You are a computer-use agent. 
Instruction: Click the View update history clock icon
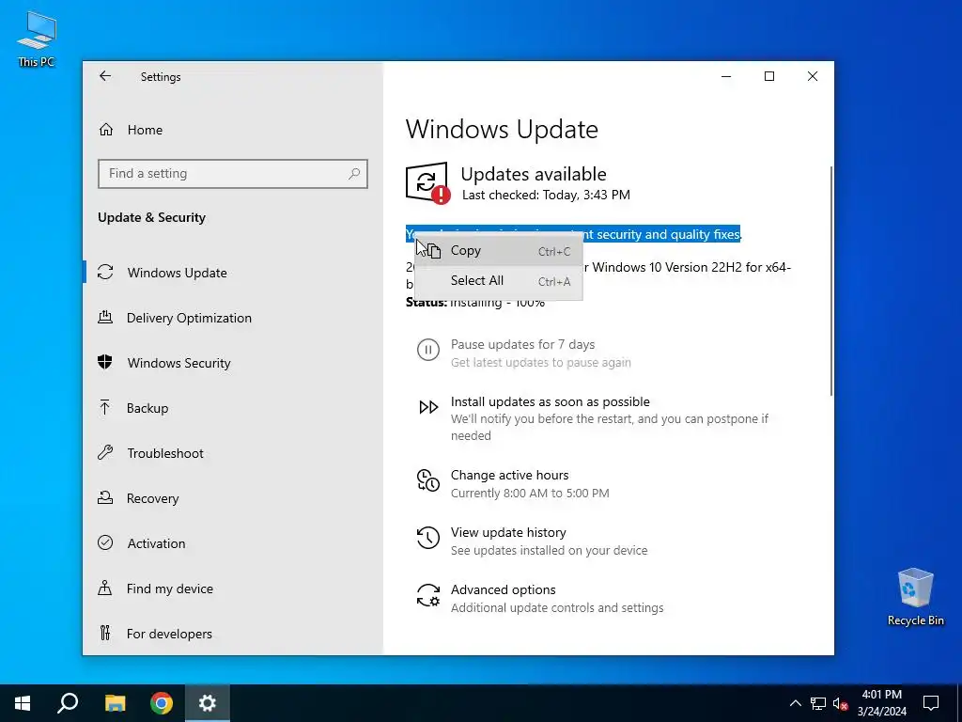click(428, 538)
